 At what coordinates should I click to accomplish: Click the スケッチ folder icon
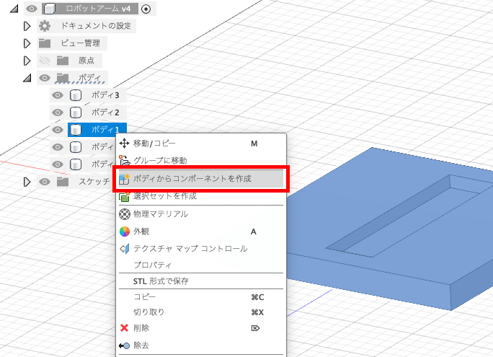[63, 181]
